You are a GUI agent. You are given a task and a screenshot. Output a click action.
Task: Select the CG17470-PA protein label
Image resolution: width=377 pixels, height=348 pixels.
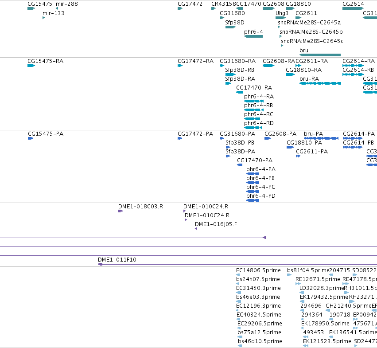(255, 160)
